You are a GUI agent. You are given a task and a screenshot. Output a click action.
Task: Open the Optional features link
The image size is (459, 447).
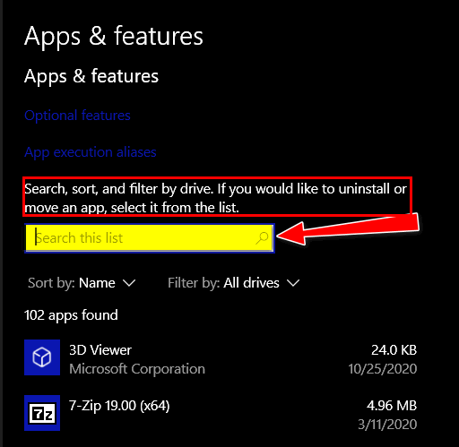point(77,116)
